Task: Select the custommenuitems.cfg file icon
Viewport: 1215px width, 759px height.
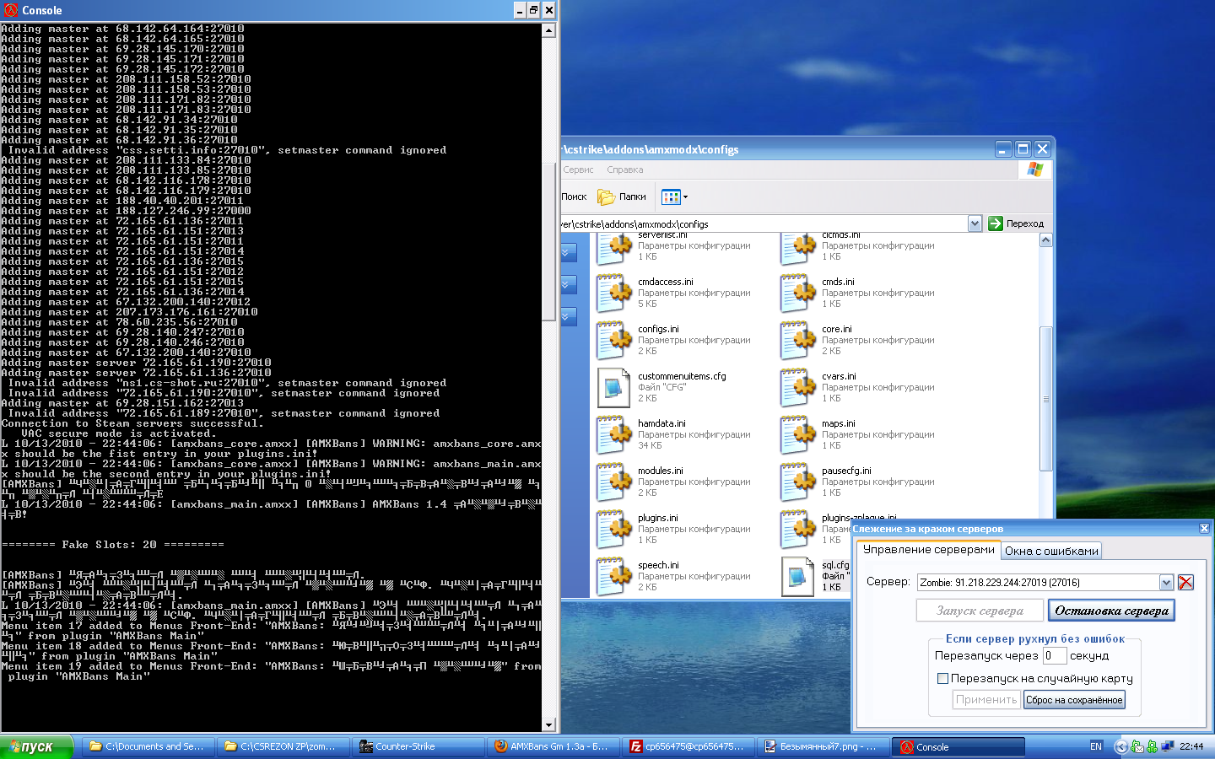Action: point(615,388)
